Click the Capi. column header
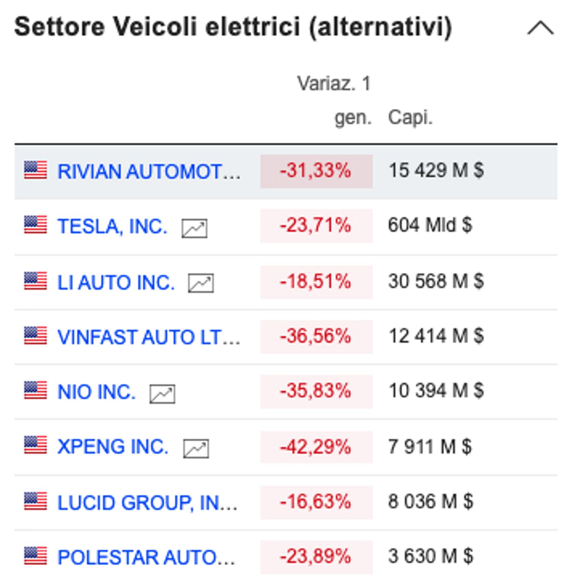This screenshot has width=570, height=582. tap(410, 117)
